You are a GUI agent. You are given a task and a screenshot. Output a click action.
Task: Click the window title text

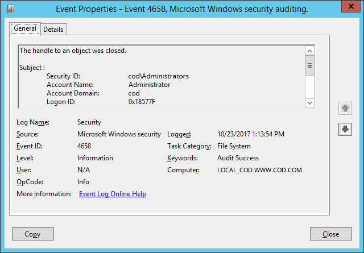[182, 9]
